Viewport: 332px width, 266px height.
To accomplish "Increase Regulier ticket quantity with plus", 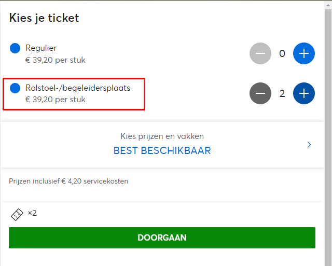I will (304, 53).
